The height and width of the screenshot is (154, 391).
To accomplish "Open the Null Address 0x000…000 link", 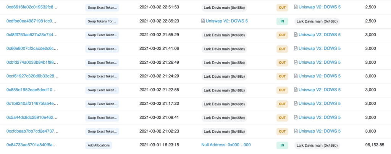I will click(x=226, y=145).
